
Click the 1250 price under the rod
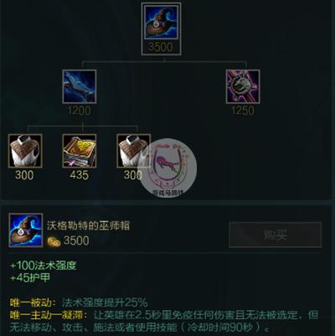(x=243, y=111)
